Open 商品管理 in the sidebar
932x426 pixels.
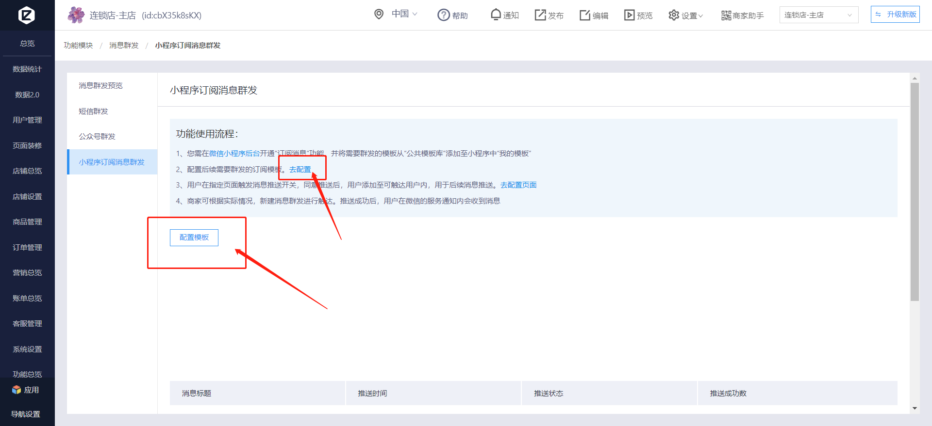point(27,221)
